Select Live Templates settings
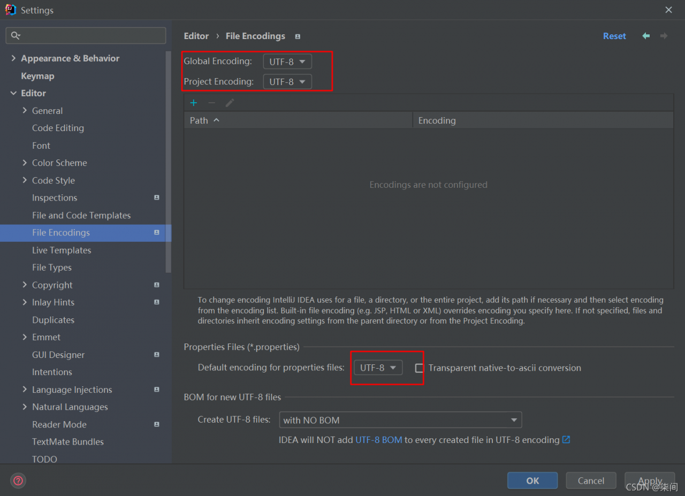 pos(62,250)
